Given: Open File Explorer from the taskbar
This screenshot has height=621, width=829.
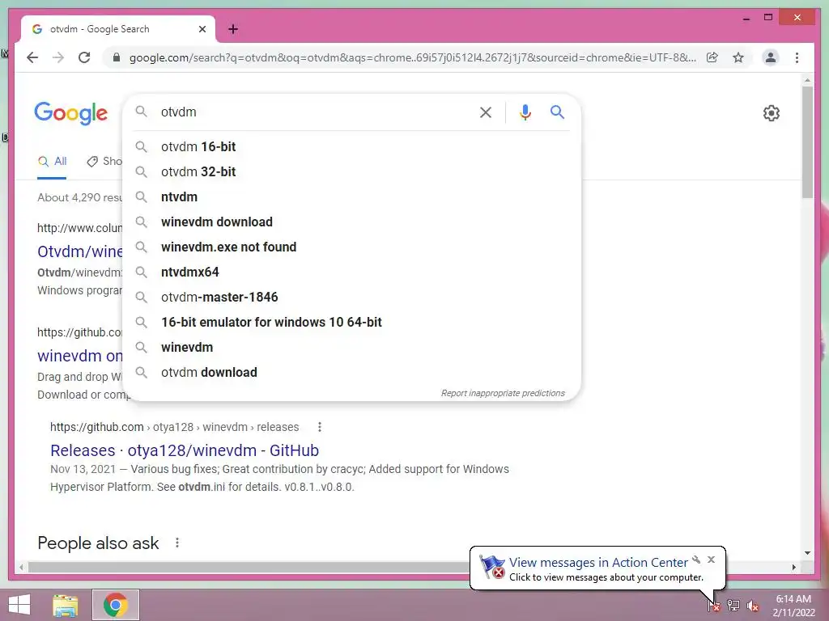Looking at the screenshot, I should tap(66, 605).
